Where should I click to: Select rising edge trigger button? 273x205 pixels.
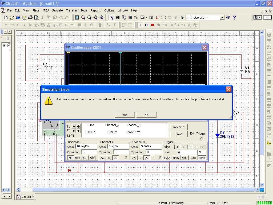pos(177,147)
